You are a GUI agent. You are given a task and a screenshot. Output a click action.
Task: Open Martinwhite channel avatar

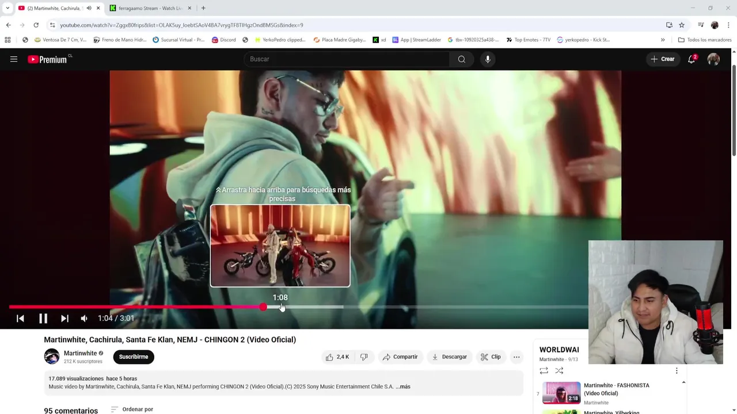pyautogui.click(x=52, y=356)
